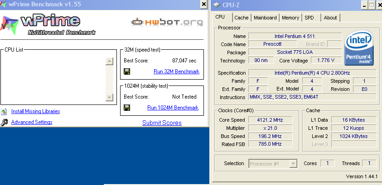This screenshot has width=382, height=185.
Task: Switch to the SPD tab in CPU-Z
Action: [x=309, y=18]
